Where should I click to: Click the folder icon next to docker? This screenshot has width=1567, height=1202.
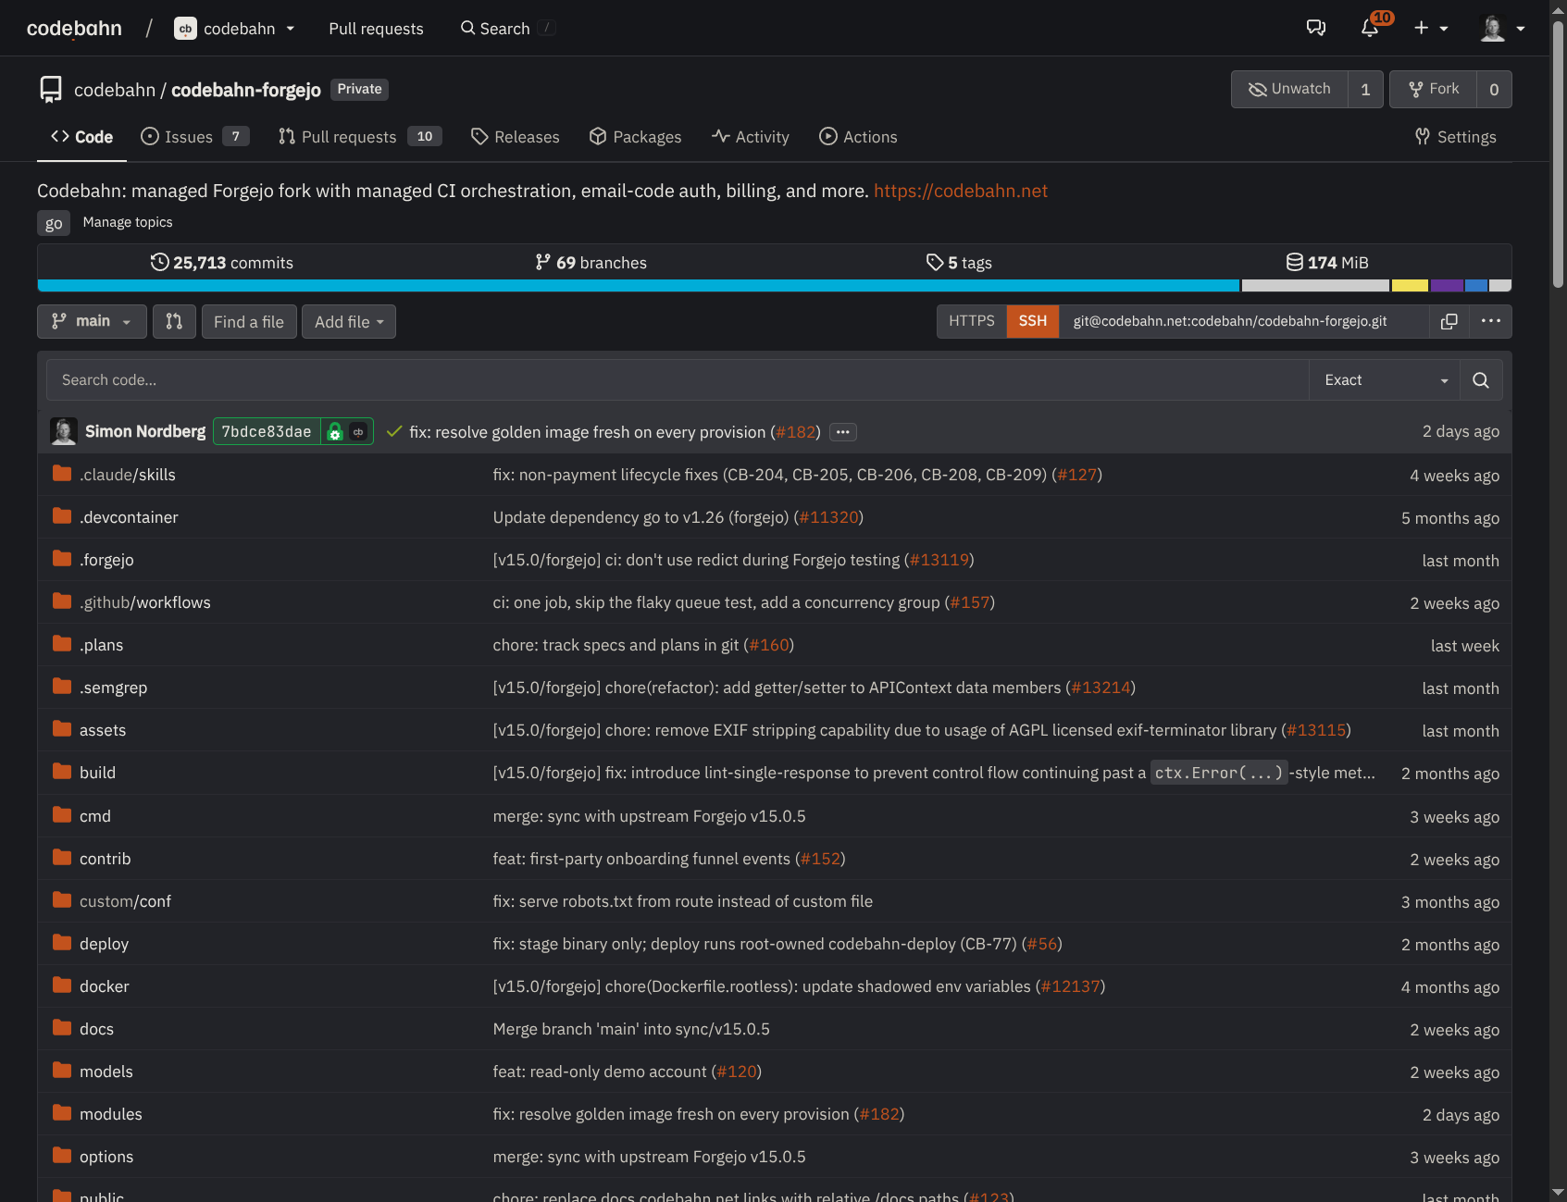pyautogui.click(x=62, y=985)
